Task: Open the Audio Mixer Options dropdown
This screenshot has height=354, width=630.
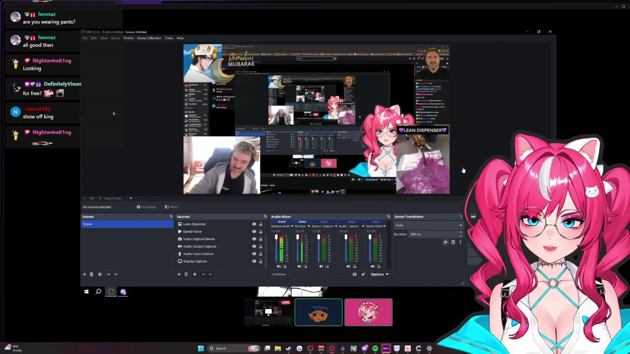Action: pos(379,274)
